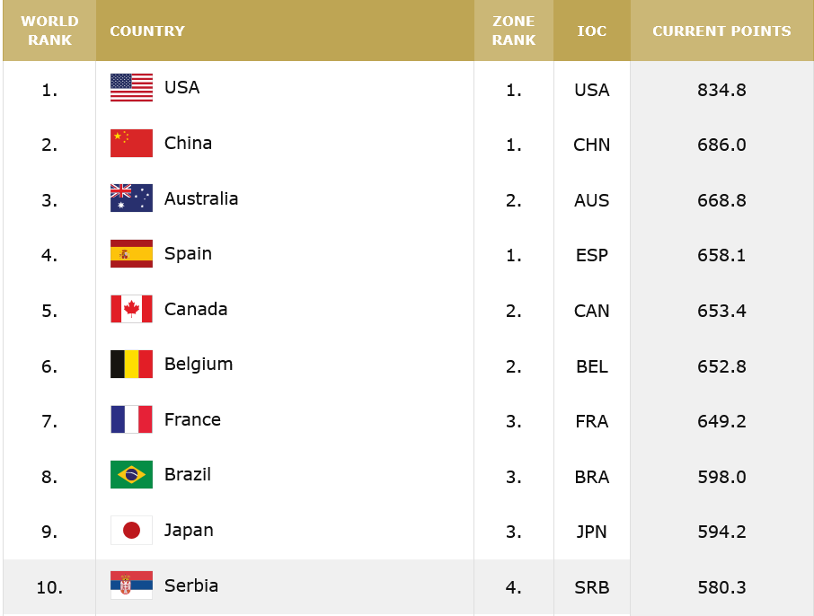Click the Zone Rank column header

(x=514, y=31)
